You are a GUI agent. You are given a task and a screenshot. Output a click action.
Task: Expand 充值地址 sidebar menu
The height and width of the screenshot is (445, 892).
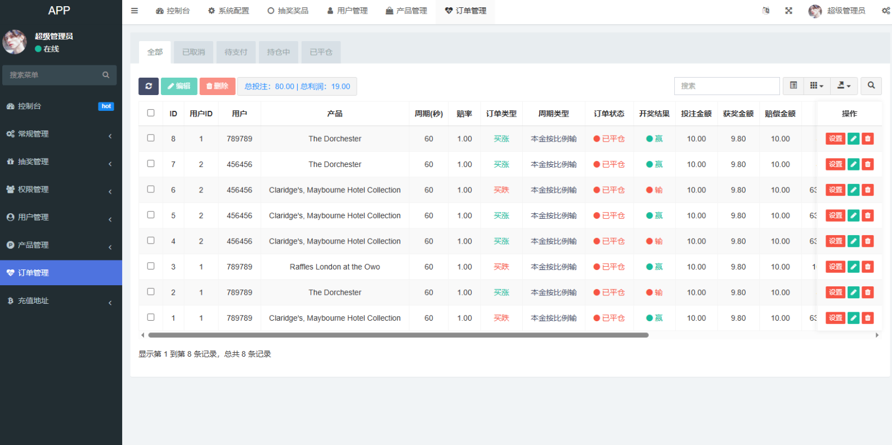click(61, 301)
